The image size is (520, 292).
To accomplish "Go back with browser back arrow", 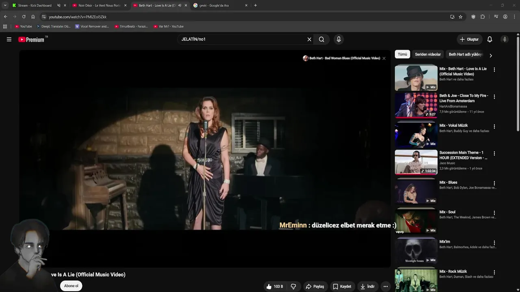I will [5, 17].
